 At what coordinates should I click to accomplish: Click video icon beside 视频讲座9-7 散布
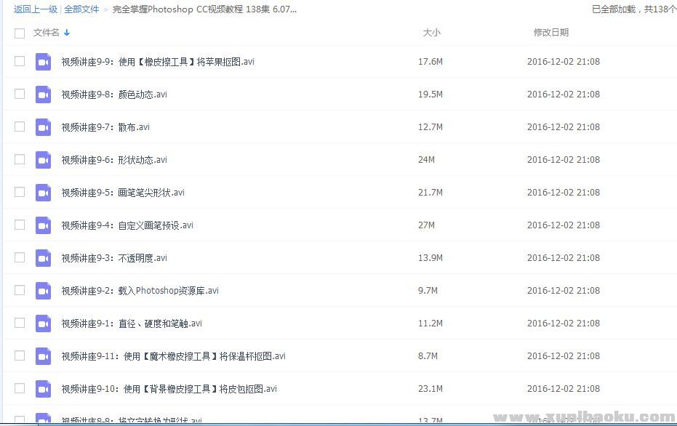(x=43, y=127)
